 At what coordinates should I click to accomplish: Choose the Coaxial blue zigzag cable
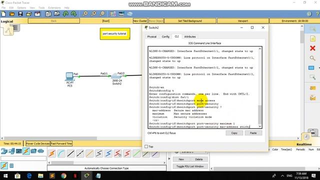(108, 153)
